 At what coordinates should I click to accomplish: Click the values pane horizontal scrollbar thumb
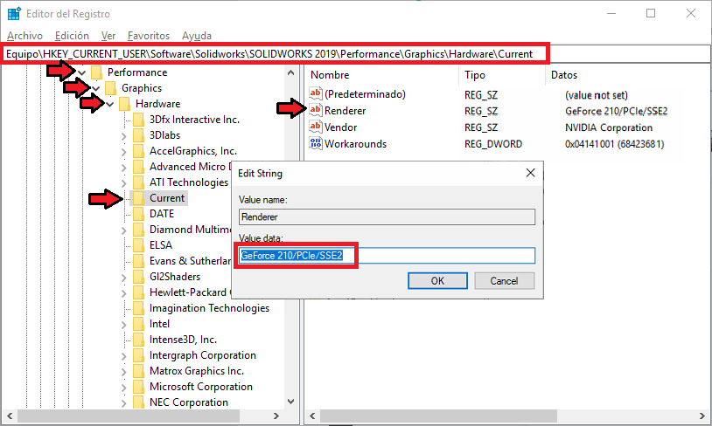(438, 416)
